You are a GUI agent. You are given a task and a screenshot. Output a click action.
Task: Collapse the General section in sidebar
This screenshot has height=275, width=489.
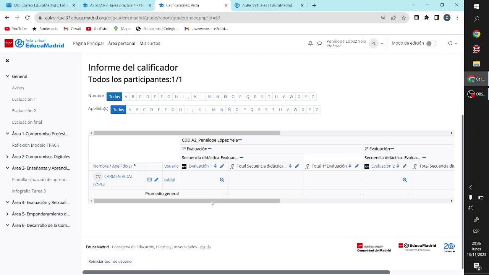(7, 76)
